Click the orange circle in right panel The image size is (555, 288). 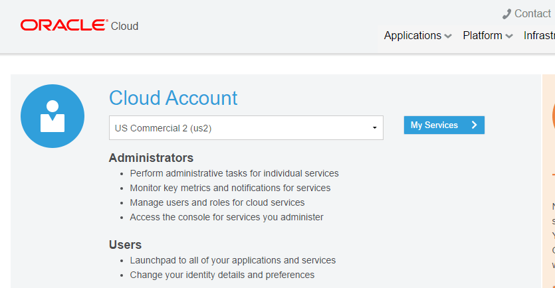tap(552, 113)
